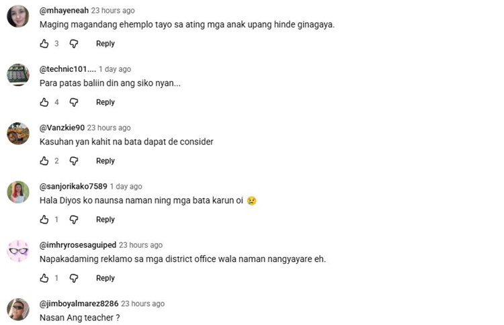The image size is (504, 325).
Task: Open @jimboyalmarez8286's channel via username
Action: [x=79, y=304]
